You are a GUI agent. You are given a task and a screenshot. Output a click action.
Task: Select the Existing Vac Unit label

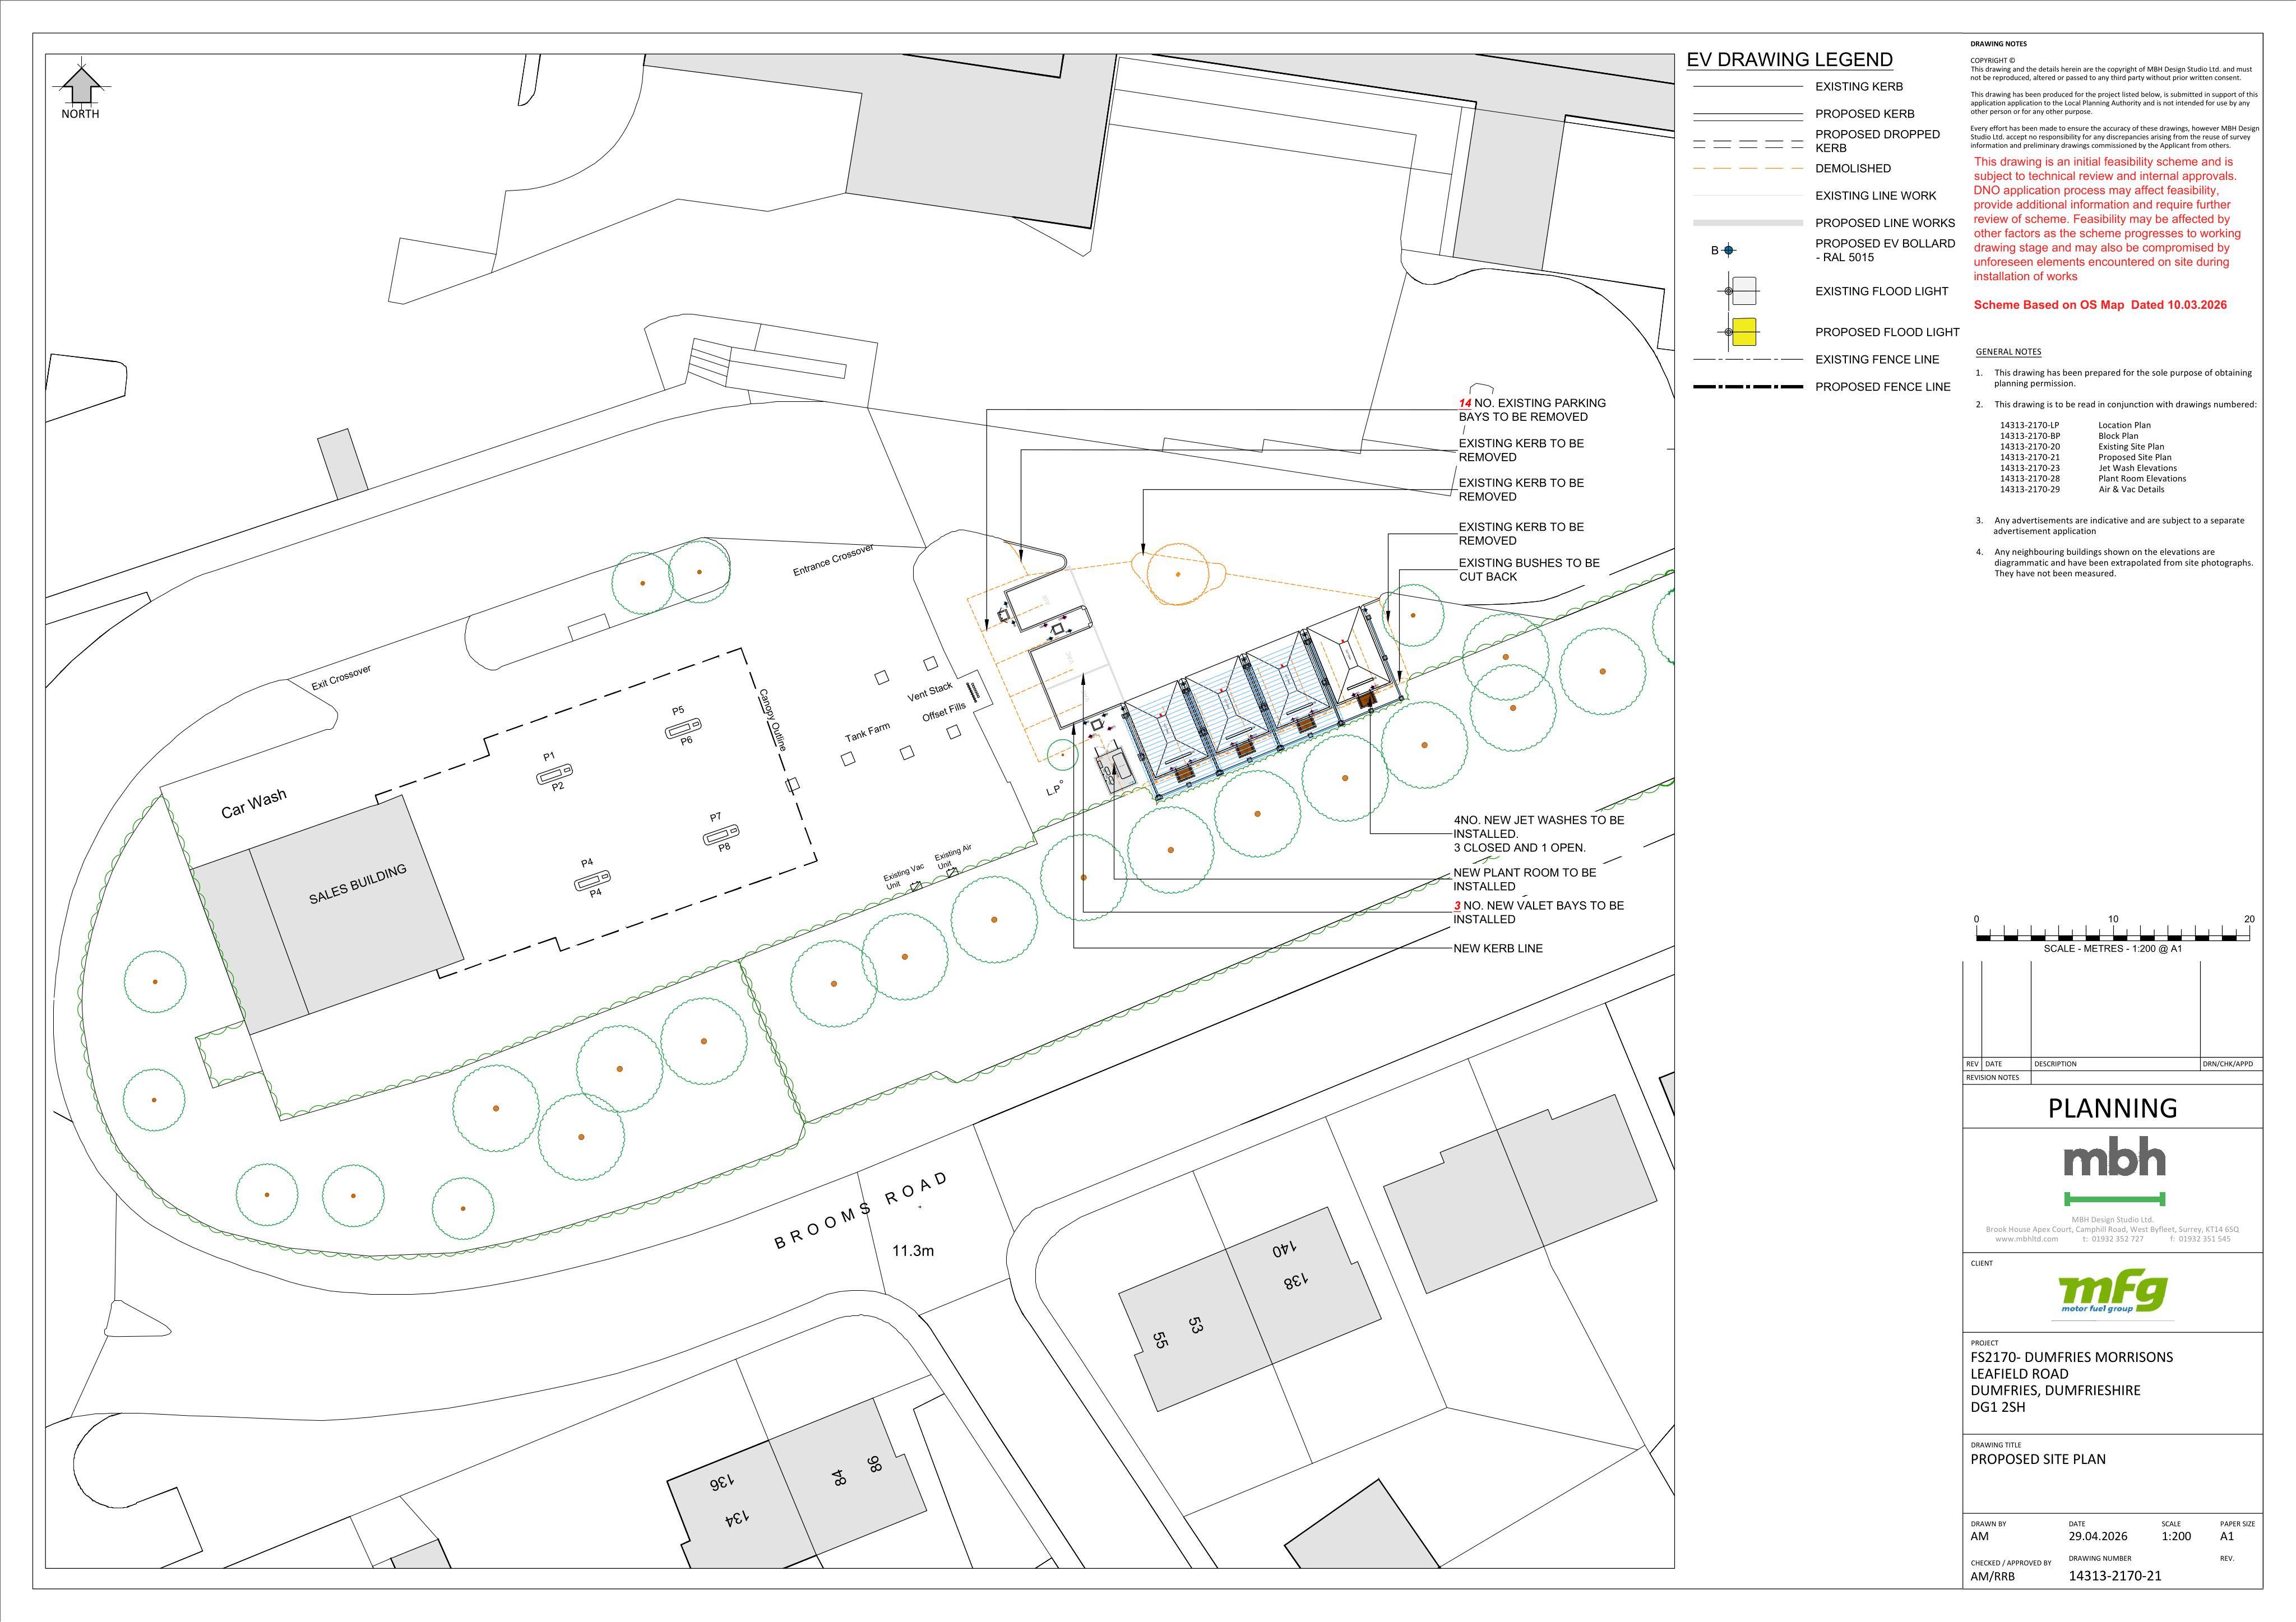tap(903, 876)
